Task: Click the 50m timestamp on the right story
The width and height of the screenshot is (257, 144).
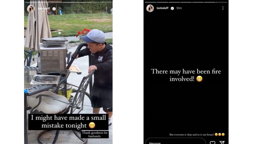Action: tap(179, 8)
